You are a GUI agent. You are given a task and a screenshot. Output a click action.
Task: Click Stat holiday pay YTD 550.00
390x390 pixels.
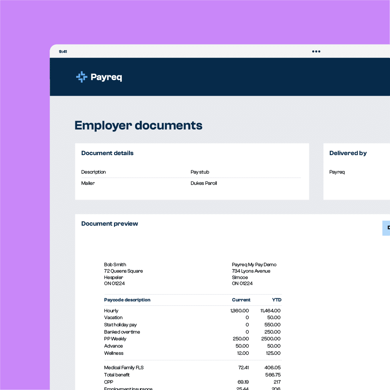pyautogui.click(x=272, y=325)
